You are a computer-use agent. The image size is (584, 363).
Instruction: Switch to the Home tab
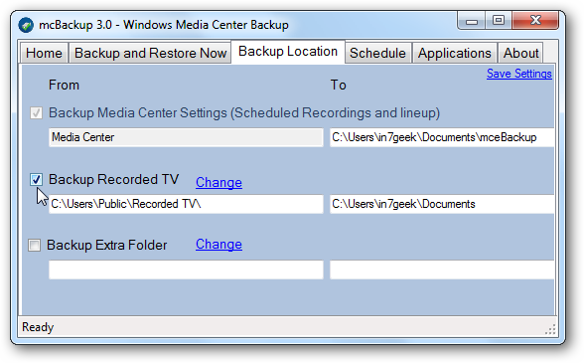tap(44, 53)
